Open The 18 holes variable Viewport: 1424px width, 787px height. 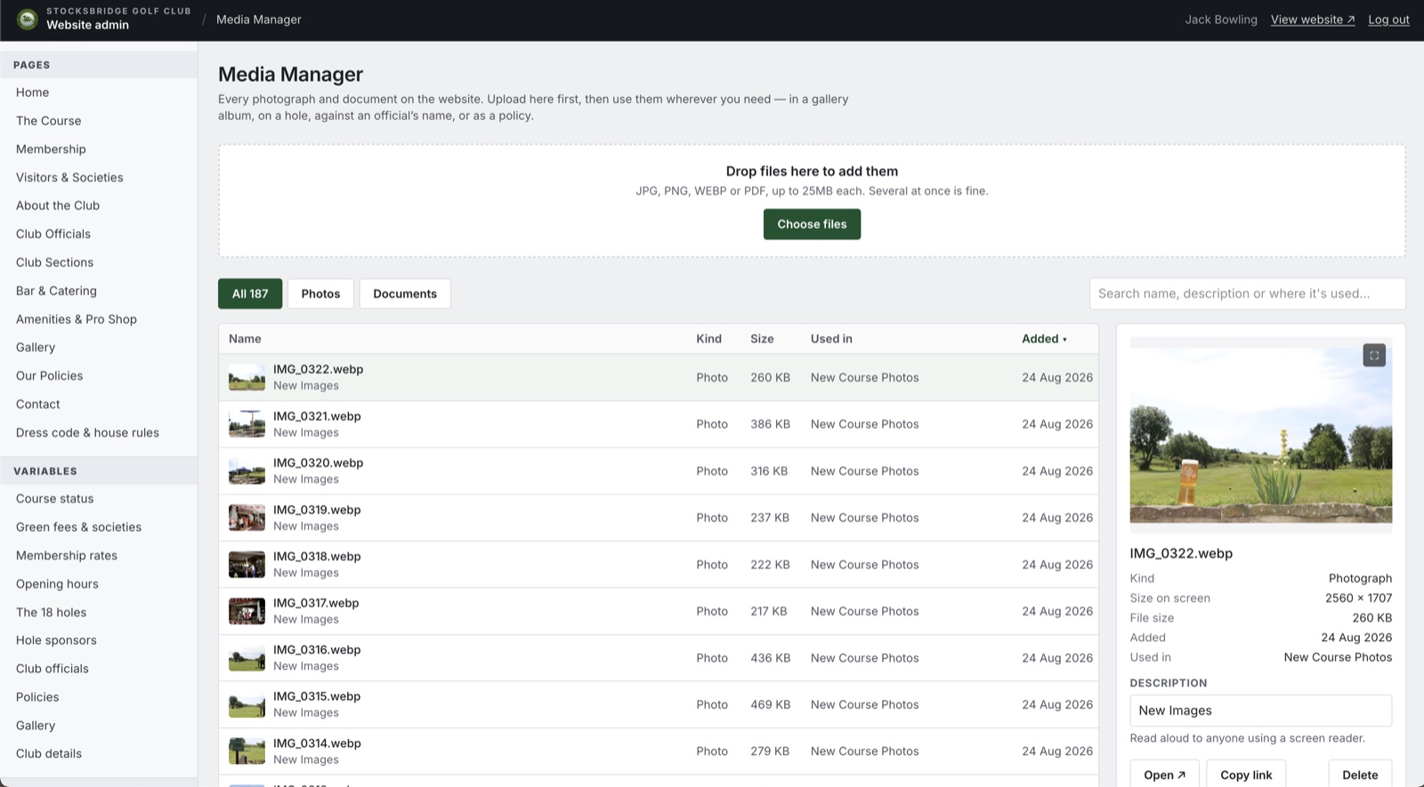tap(51, 613)
